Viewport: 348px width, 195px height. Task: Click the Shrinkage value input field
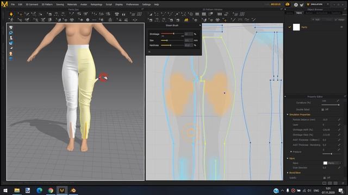[x=189, y=34]
